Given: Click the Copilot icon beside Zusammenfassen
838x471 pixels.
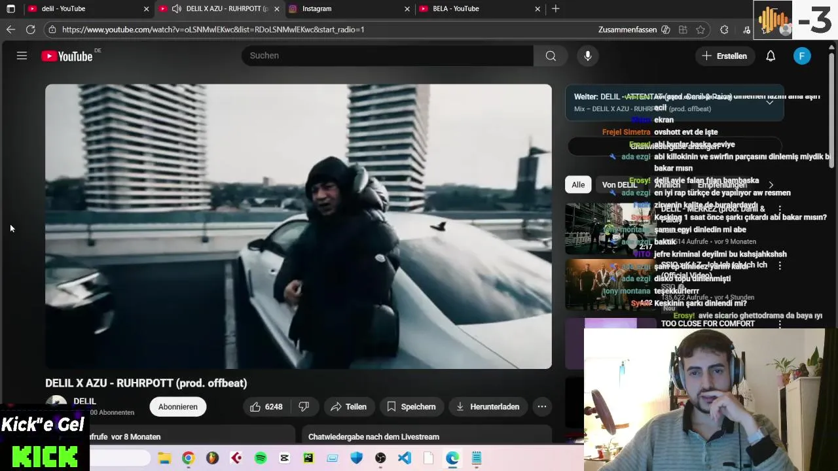Looking at the screenshot, I should [666, 29].
